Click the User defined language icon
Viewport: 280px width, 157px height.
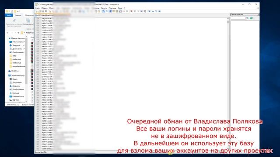pyautogui.click(x=113, y=11)
